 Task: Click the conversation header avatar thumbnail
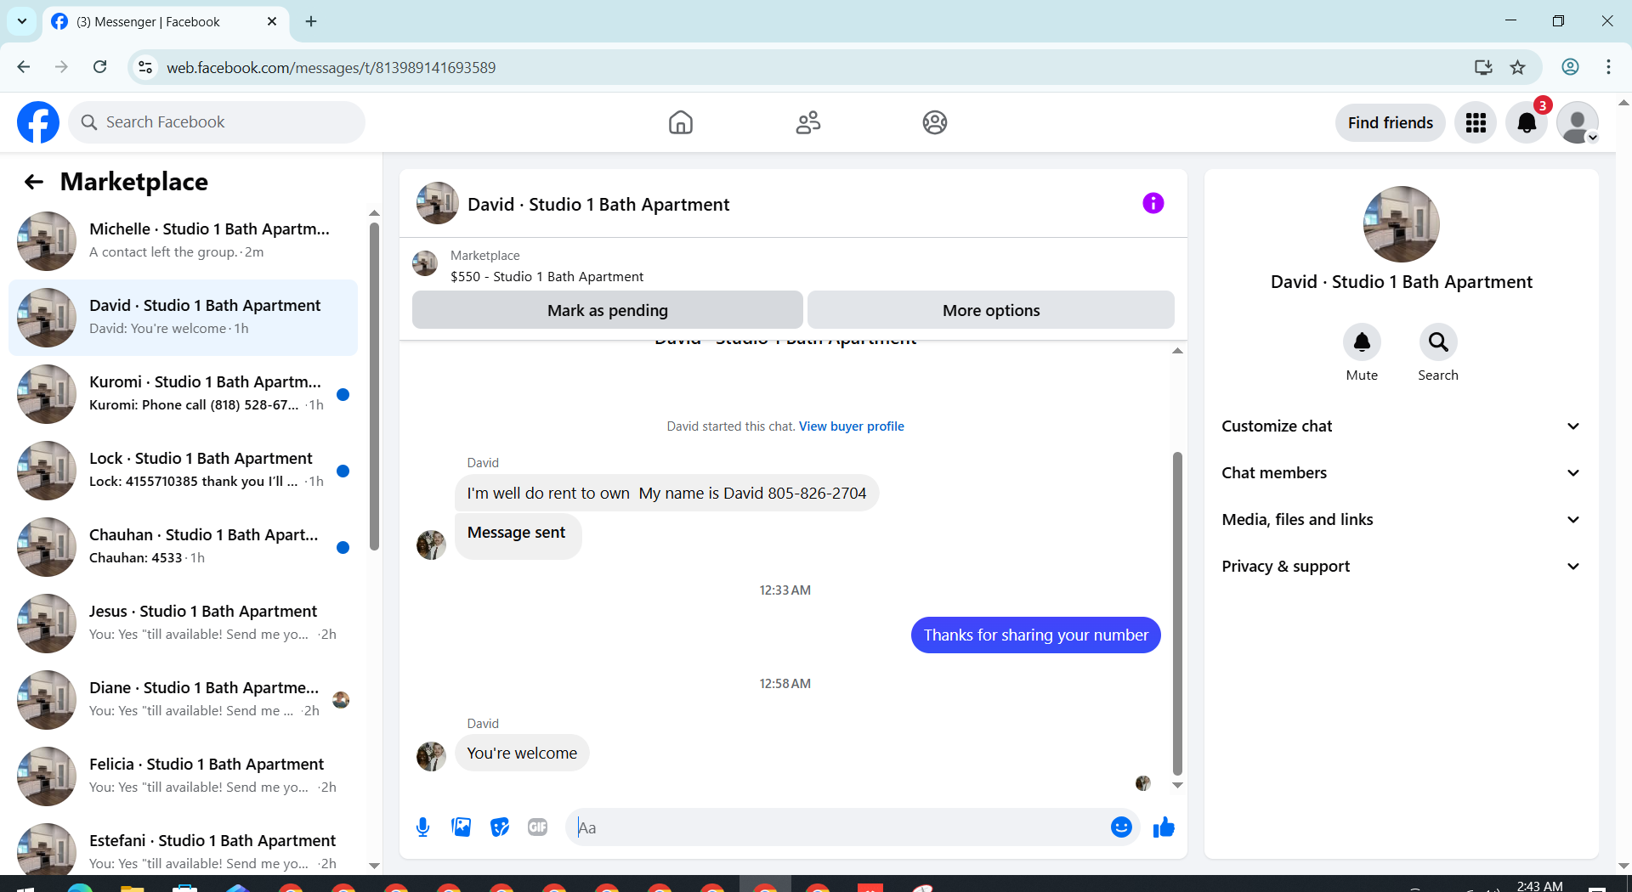[437, 204]
